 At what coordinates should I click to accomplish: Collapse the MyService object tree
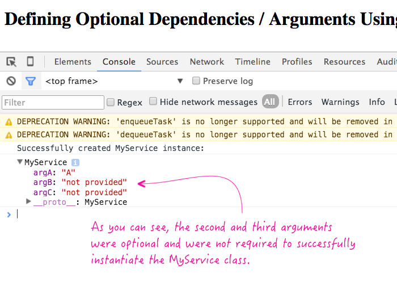pos(20,162)
